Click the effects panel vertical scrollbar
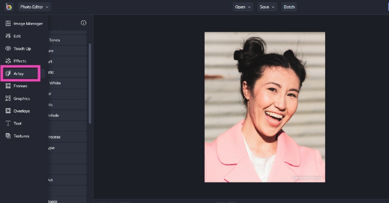389x203 pixels. tap(90, 83)
